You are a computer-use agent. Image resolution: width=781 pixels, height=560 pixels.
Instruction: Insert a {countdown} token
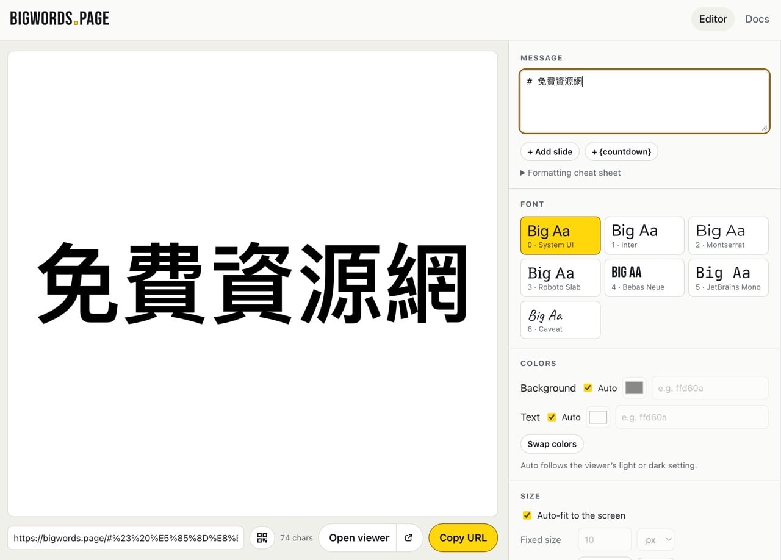pyautogui.click(x=621, y=151)
